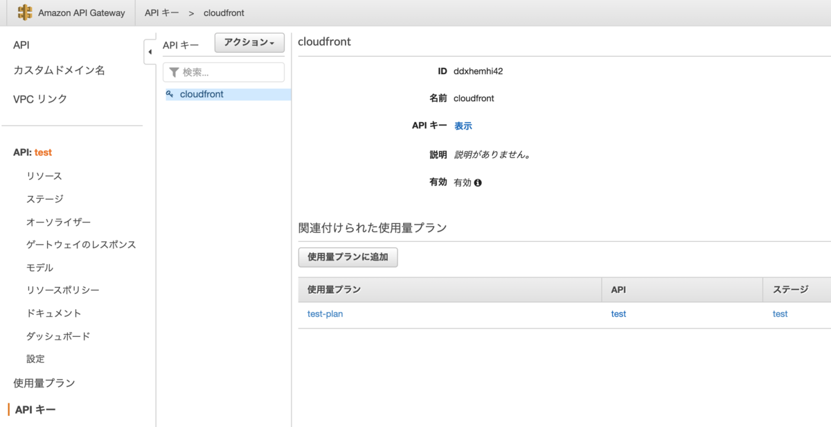
Task: Open the test-plan usage plan link
Action: (325, 314)
